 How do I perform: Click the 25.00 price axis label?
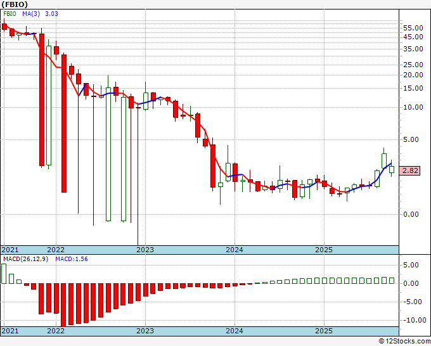point(413,65)
